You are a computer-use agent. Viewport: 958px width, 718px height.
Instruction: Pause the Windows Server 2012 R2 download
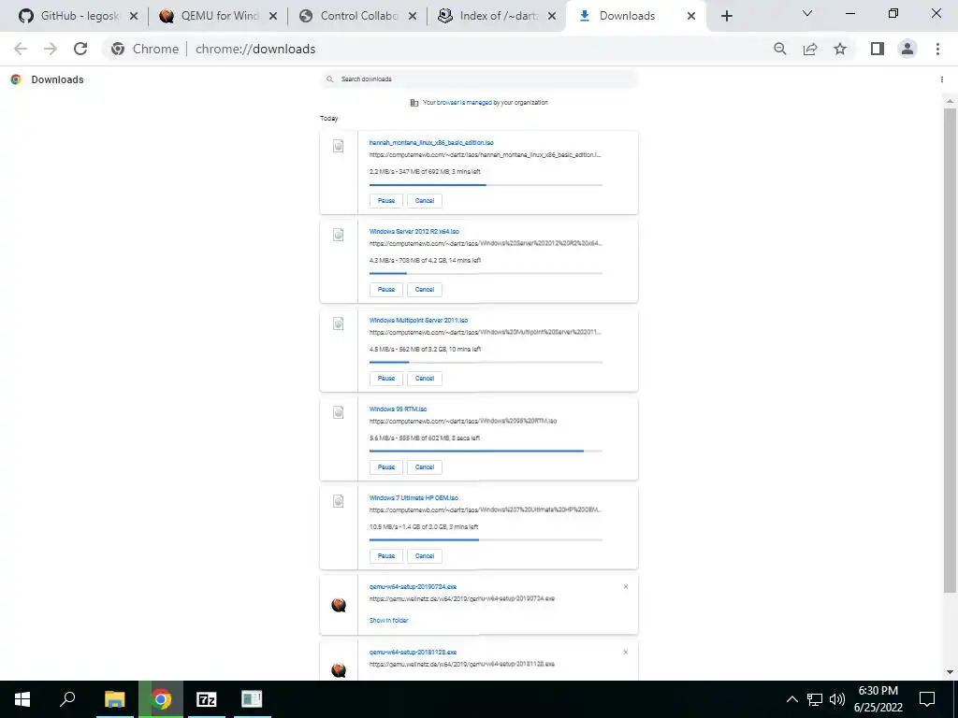(386, 290)
